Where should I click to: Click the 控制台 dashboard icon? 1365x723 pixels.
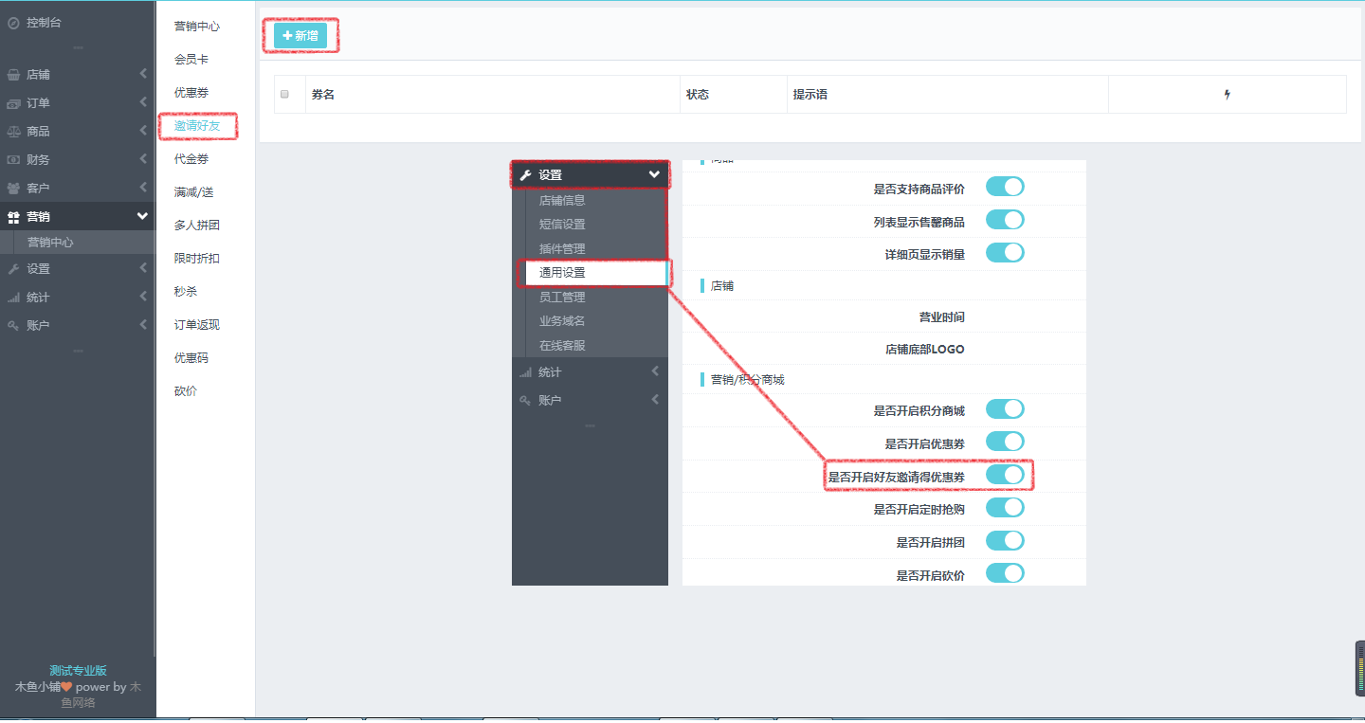[x=13, y=23]
